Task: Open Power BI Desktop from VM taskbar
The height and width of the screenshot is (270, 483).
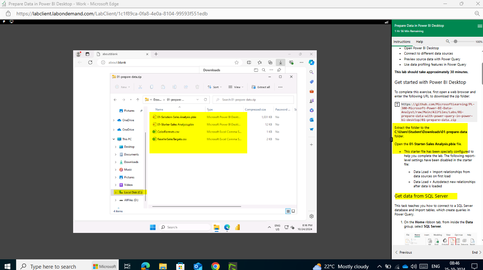Action: (237, 227)
